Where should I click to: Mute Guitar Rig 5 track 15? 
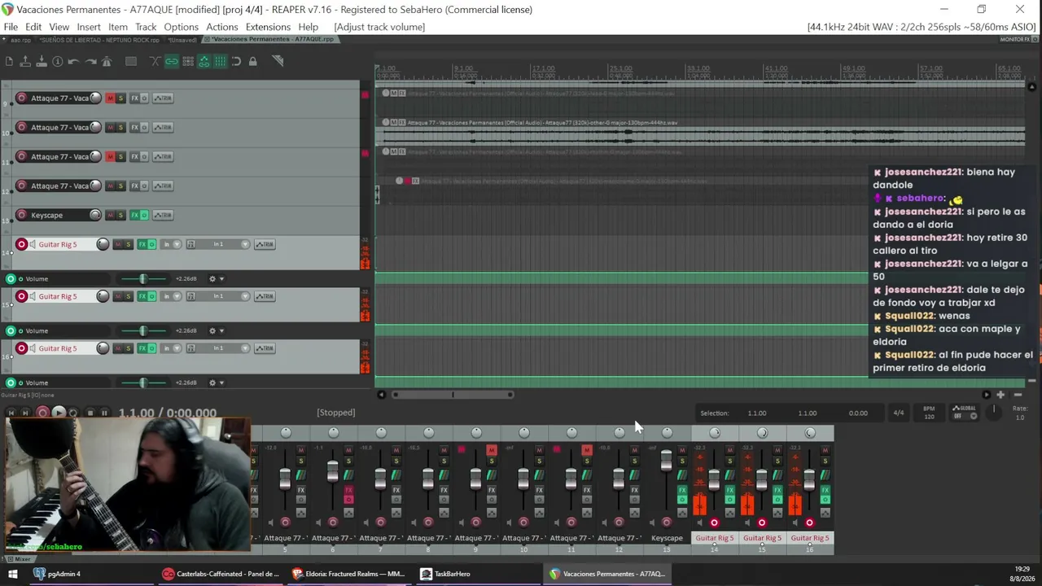point(117,296)
